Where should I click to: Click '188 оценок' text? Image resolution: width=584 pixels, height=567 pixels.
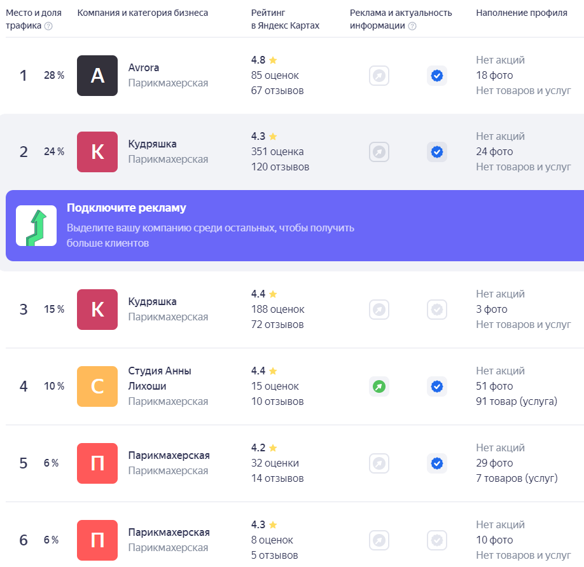pos(278,310)
